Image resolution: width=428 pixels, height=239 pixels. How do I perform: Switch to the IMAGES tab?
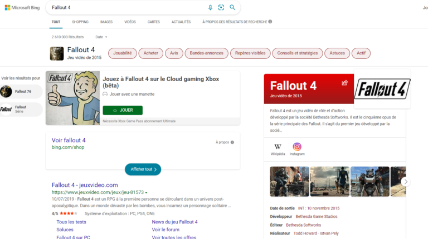click(106, 22)
